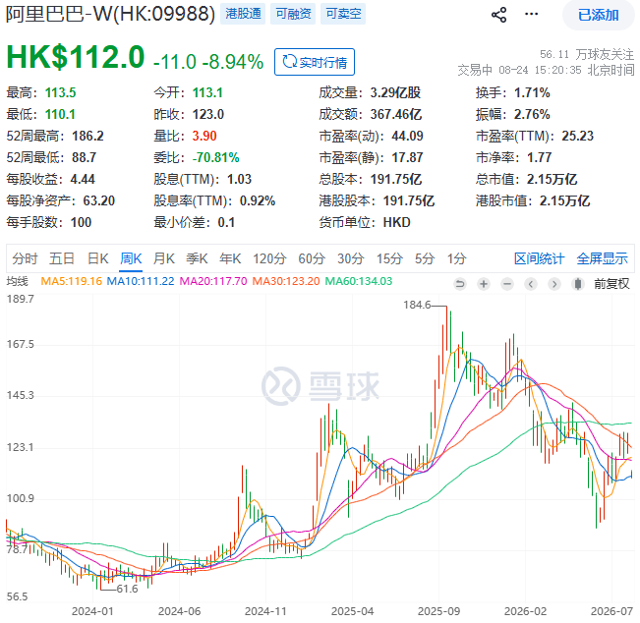Click the 股息率(TTM) 0.92% value
This screenshot has height=623, width=640.
pyautogui.click(x=258, y=200)
